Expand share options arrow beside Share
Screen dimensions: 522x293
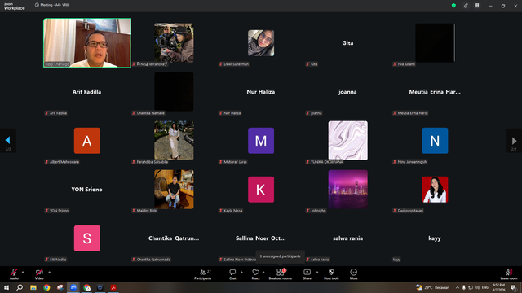pos(317,272)
